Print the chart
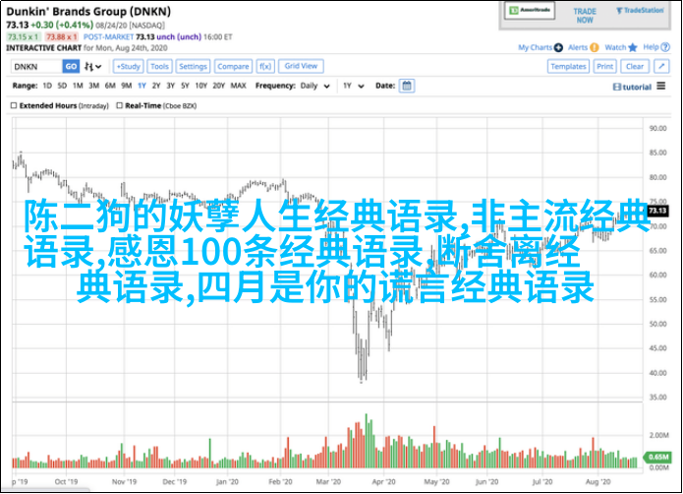The image size is (683, 494). 605,66
